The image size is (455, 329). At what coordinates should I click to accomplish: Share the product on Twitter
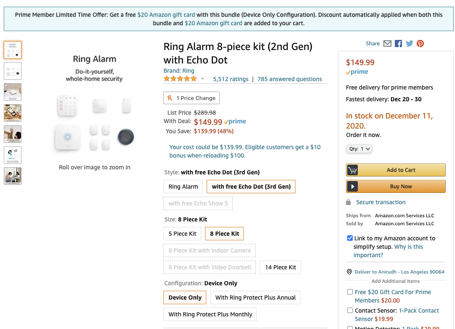click(409, 43)
